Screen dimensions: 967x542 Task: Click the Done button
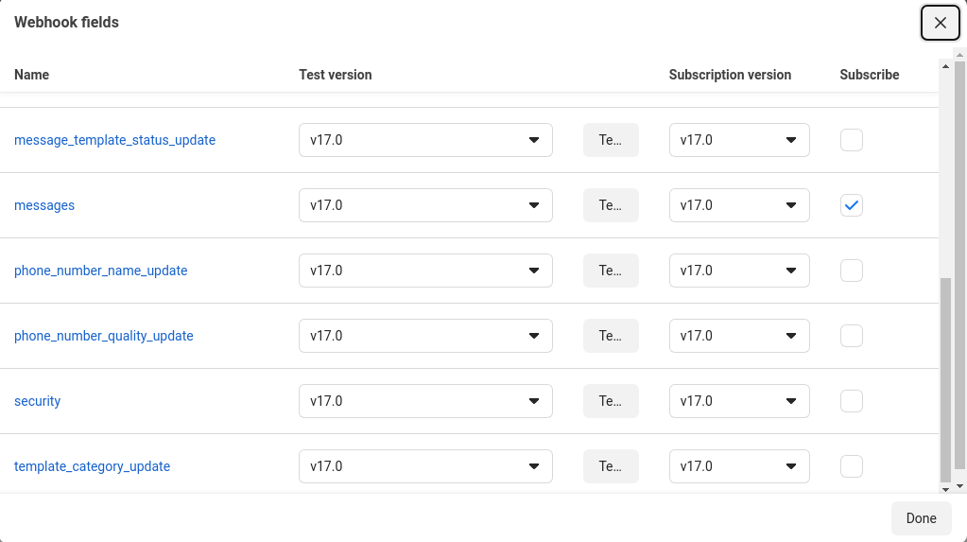point(921,518)
